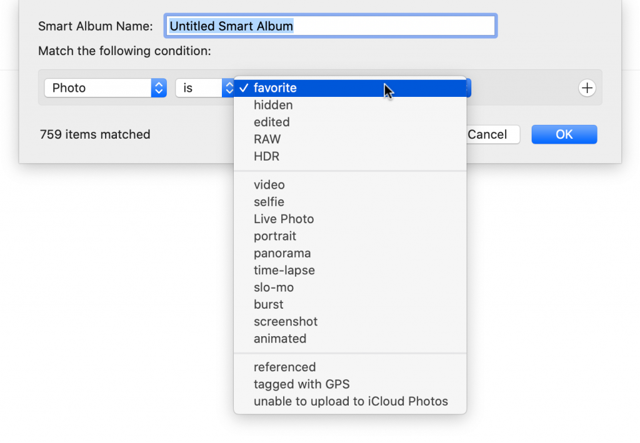This screenshot has height=443, width=640.
Task: Add a new condition with the plus button
Action: (587, 87)
